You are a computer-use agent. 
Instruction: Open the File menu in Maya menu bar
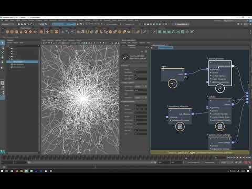click(x=2, y=20)
